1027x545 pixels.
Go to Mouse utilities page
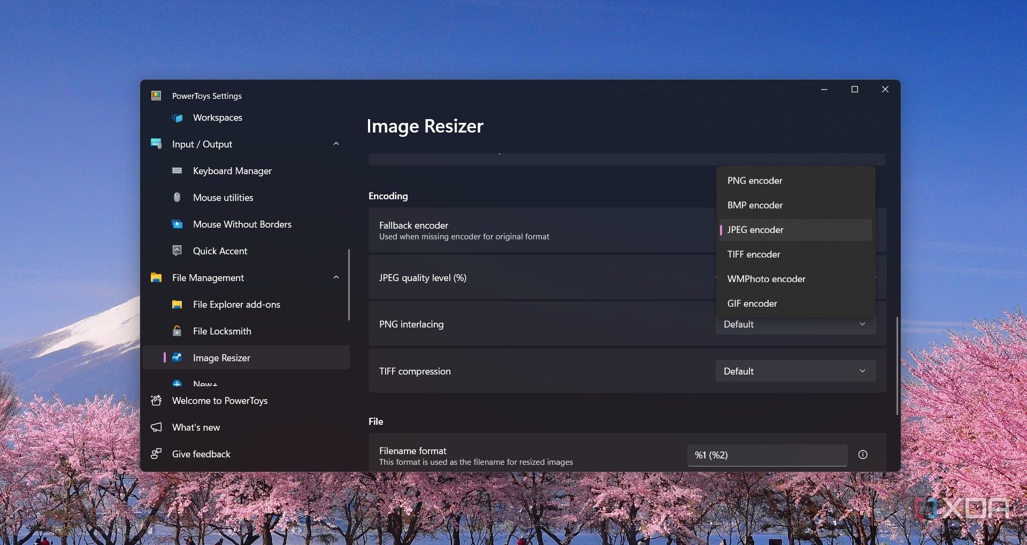click(246, 197)
